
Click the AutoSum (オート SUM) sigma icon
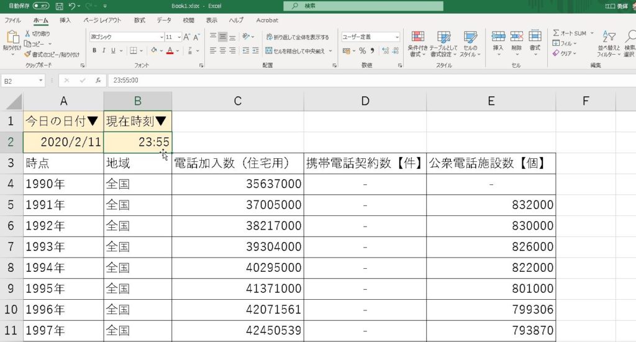tap(556, 33)
